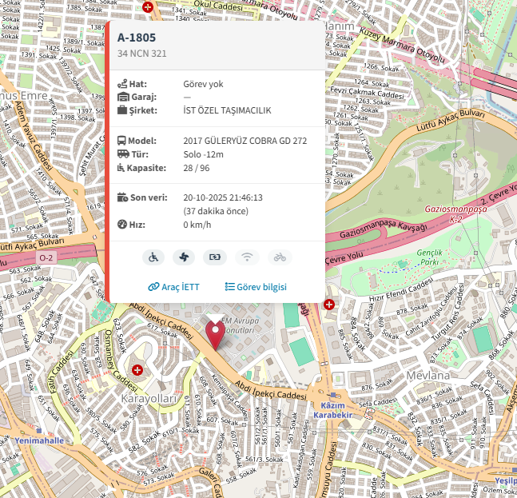Open the Araç İETT link
517x498 pixels.
(173, 287)
